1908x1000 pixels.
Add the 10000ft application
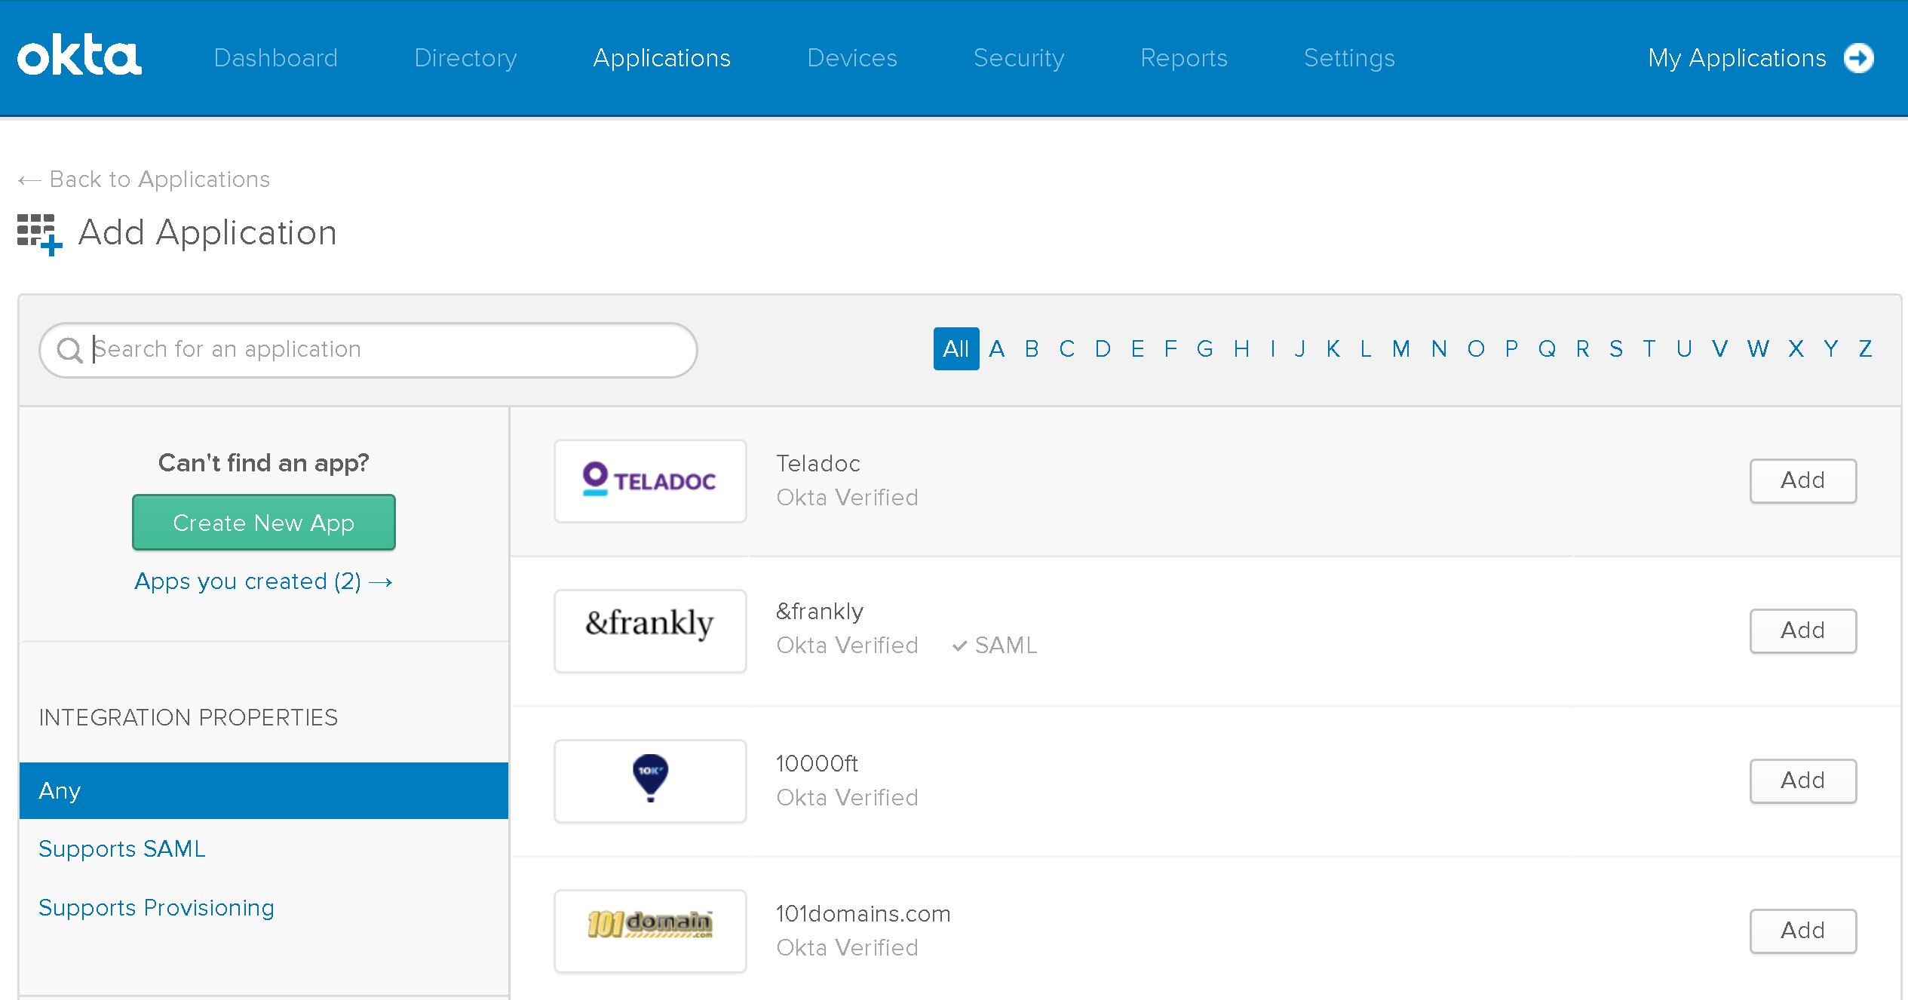[x=1803, y=781]
